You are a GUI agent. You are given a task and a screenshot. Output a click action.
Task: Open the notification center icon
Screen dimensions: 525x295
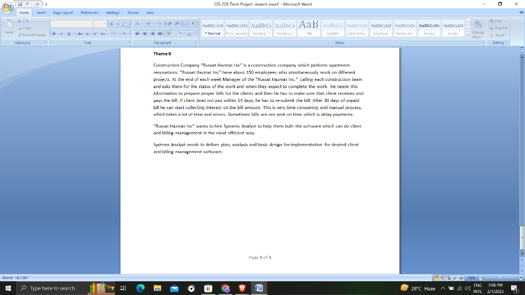[x=515, y=288]
